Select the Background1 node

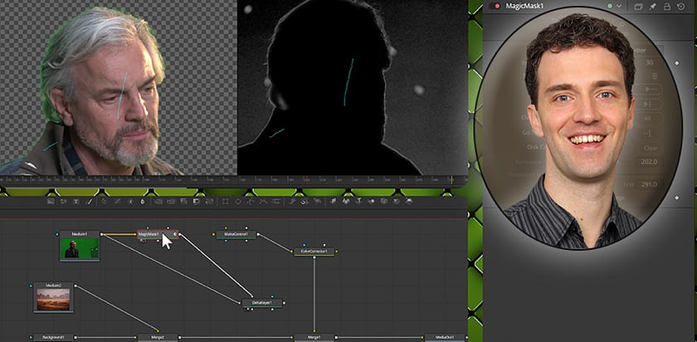[x=53, y=338]
